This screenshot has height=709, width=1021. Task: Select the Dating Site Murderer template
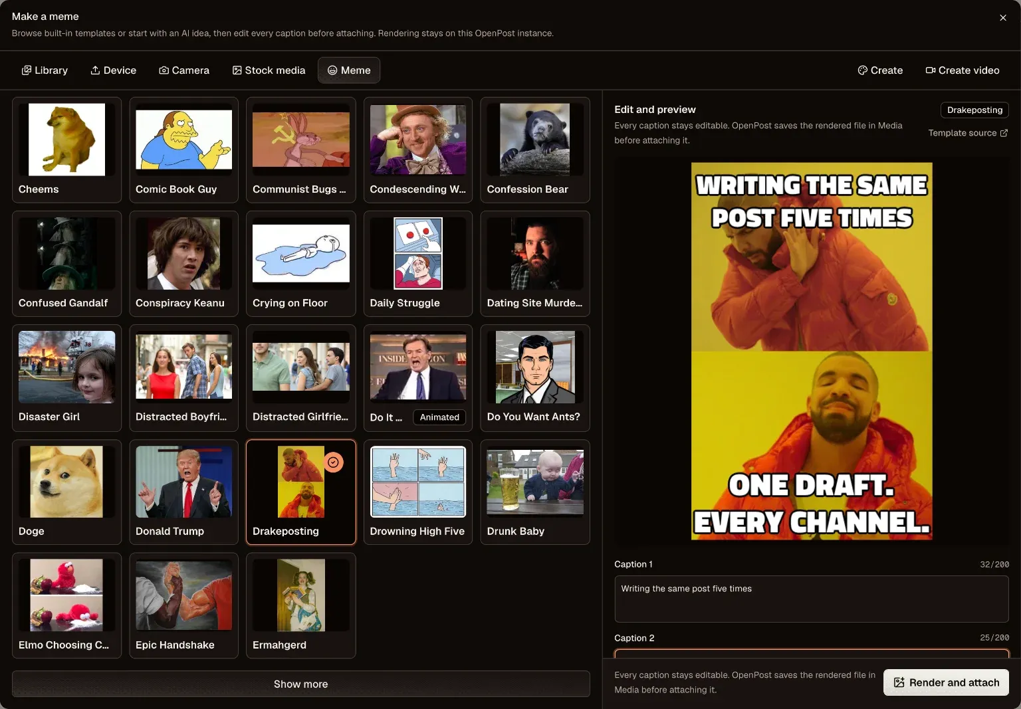click(535, 263)
